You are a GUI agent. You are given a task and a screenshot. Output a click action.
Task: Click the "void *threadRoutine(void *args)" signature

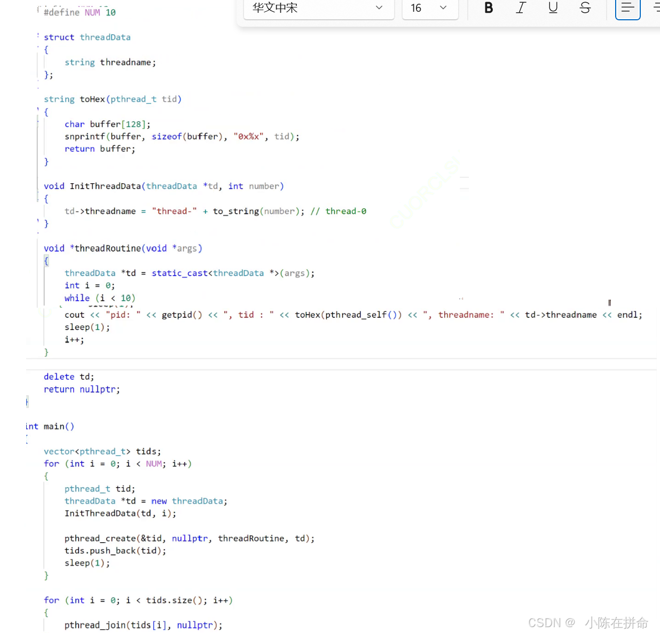123,248
